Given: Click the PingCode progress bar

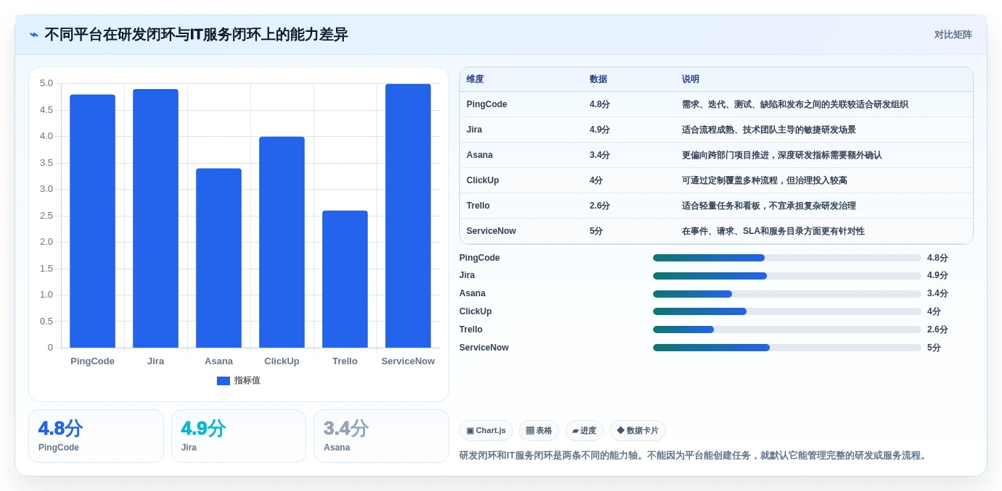Looking at the screenshot, I should [787, 258].
